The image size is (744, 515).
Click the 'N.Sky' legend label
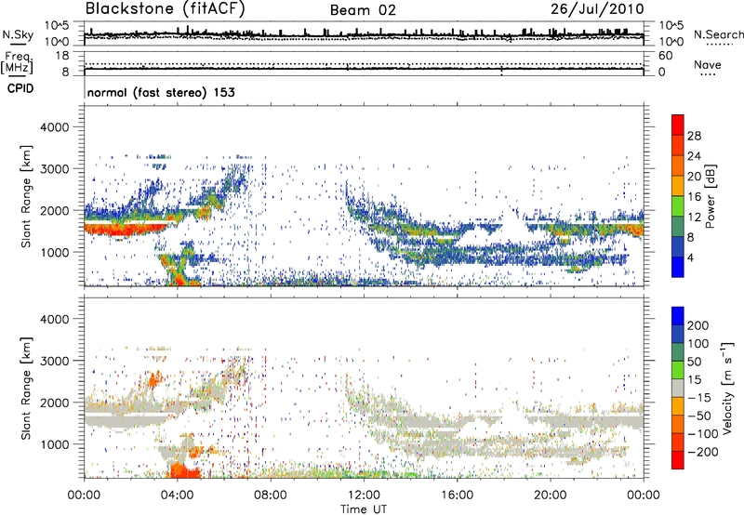18,34
